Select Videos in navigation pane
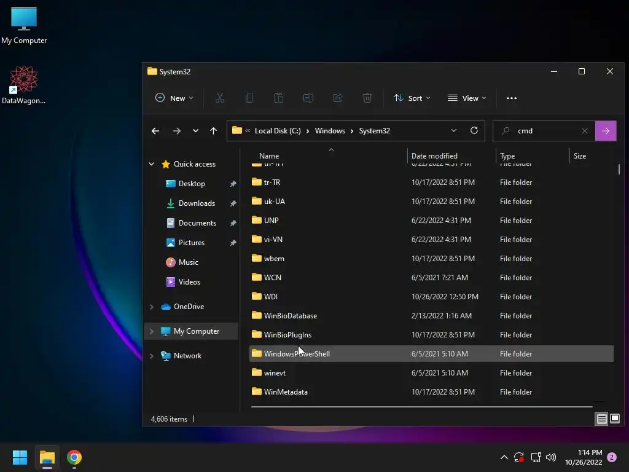 point(189,281)
